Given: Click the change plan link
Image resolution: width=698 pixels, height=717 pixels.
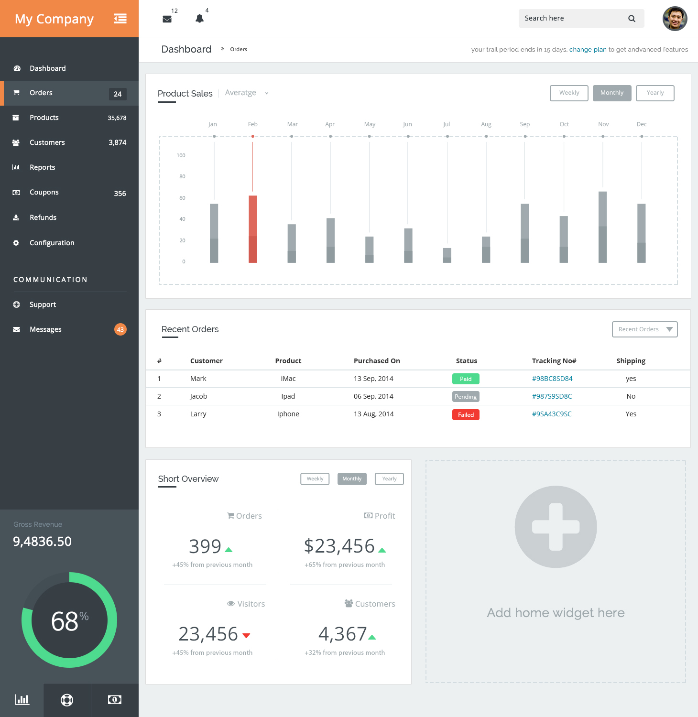Looking at the screenshot, I should coord(588,50).
